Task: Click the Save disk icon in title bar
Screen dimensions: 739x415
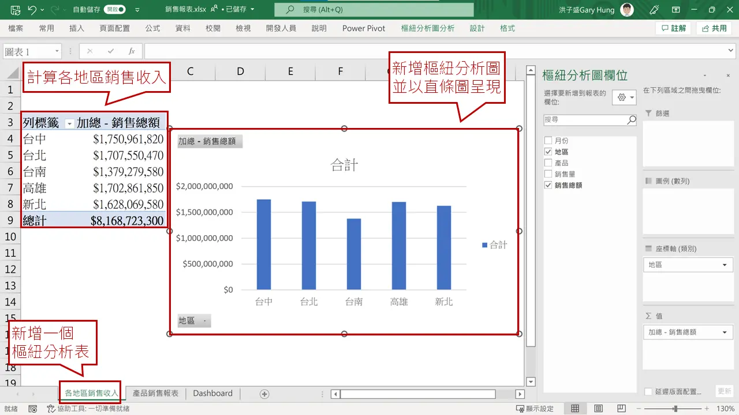Action: click(15, 10)
